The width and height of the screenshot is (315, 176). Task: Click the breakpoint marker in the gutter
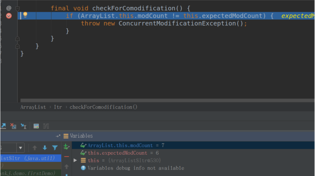pyautogui.click(x=9, y=16)
